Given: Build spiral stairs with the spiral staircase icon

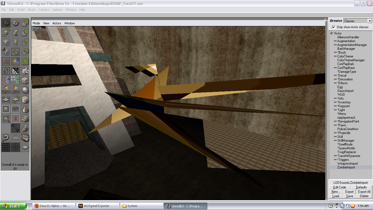Looking at the screenshot, I should point(25,128).
